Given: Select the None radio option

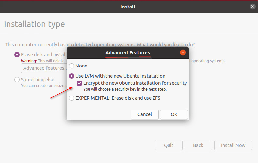Looking at the screenshot, I should pos(72,66).
